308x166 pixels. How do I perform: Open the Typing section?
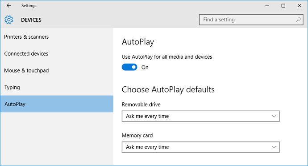[x=57, y=87]
